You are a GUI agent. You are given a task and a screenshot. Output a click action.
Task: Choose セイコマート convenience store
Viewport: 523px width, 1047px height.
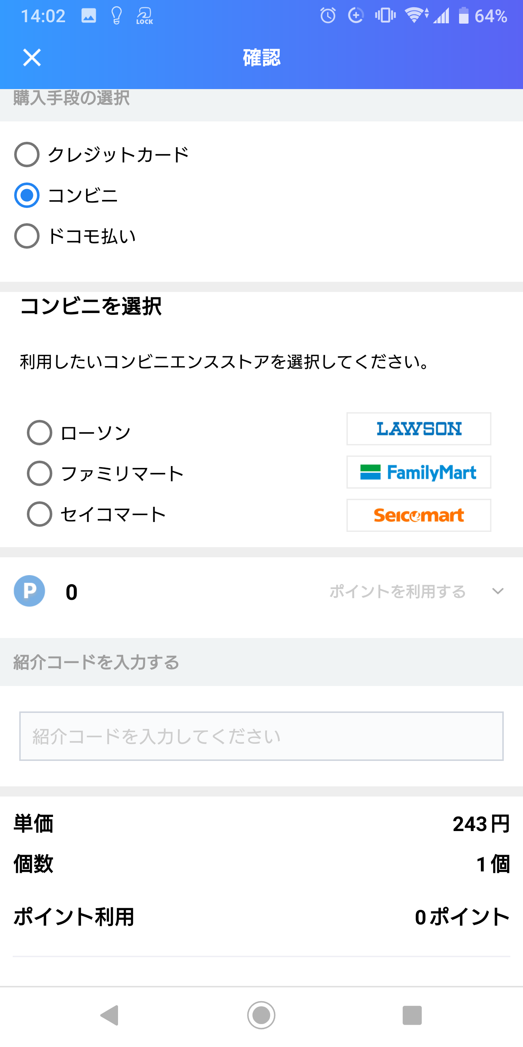97,514
